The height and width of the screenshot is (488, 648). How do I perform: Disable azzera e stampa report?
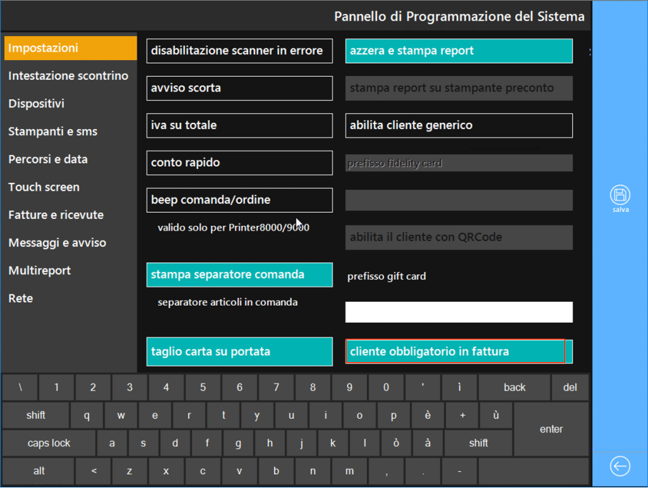[x=459, y=51]
